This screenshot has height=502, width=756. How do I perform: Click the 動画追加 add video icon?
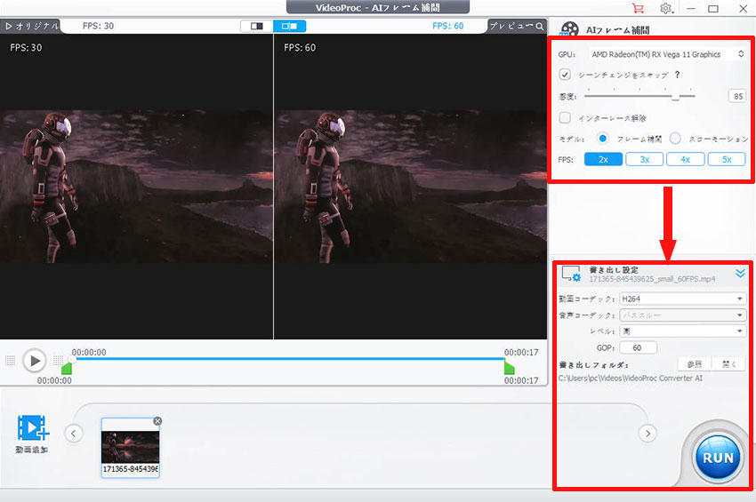33,428
